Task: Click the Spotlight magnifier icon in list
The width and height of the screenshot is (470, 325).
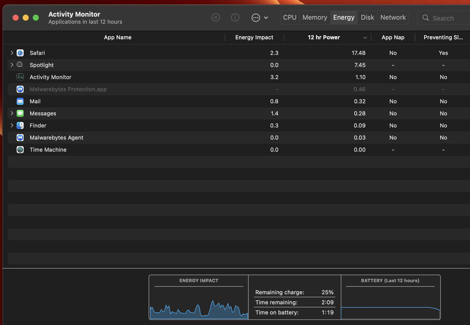Action: pyautogui.click(x=20, y=65)
